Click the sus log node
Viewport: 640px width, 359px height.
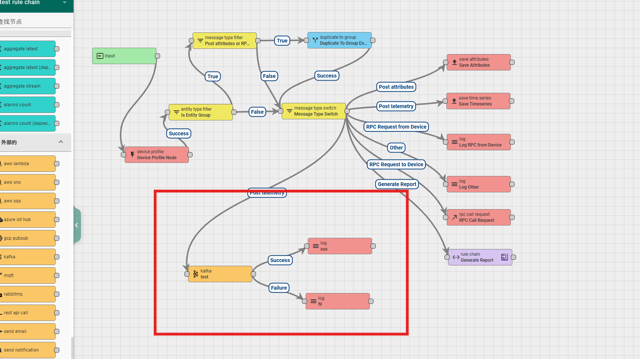coord(340,246)
